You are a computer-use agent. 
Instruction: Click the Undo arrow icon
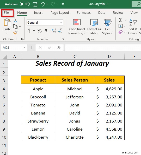[x=43, y=4]
